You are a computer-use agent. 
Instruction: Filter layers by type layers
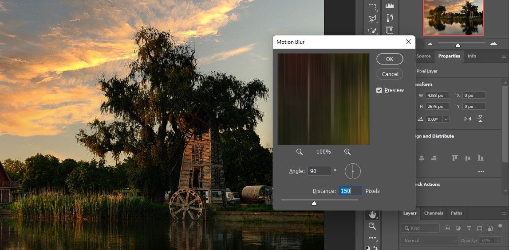click(469, 228)
